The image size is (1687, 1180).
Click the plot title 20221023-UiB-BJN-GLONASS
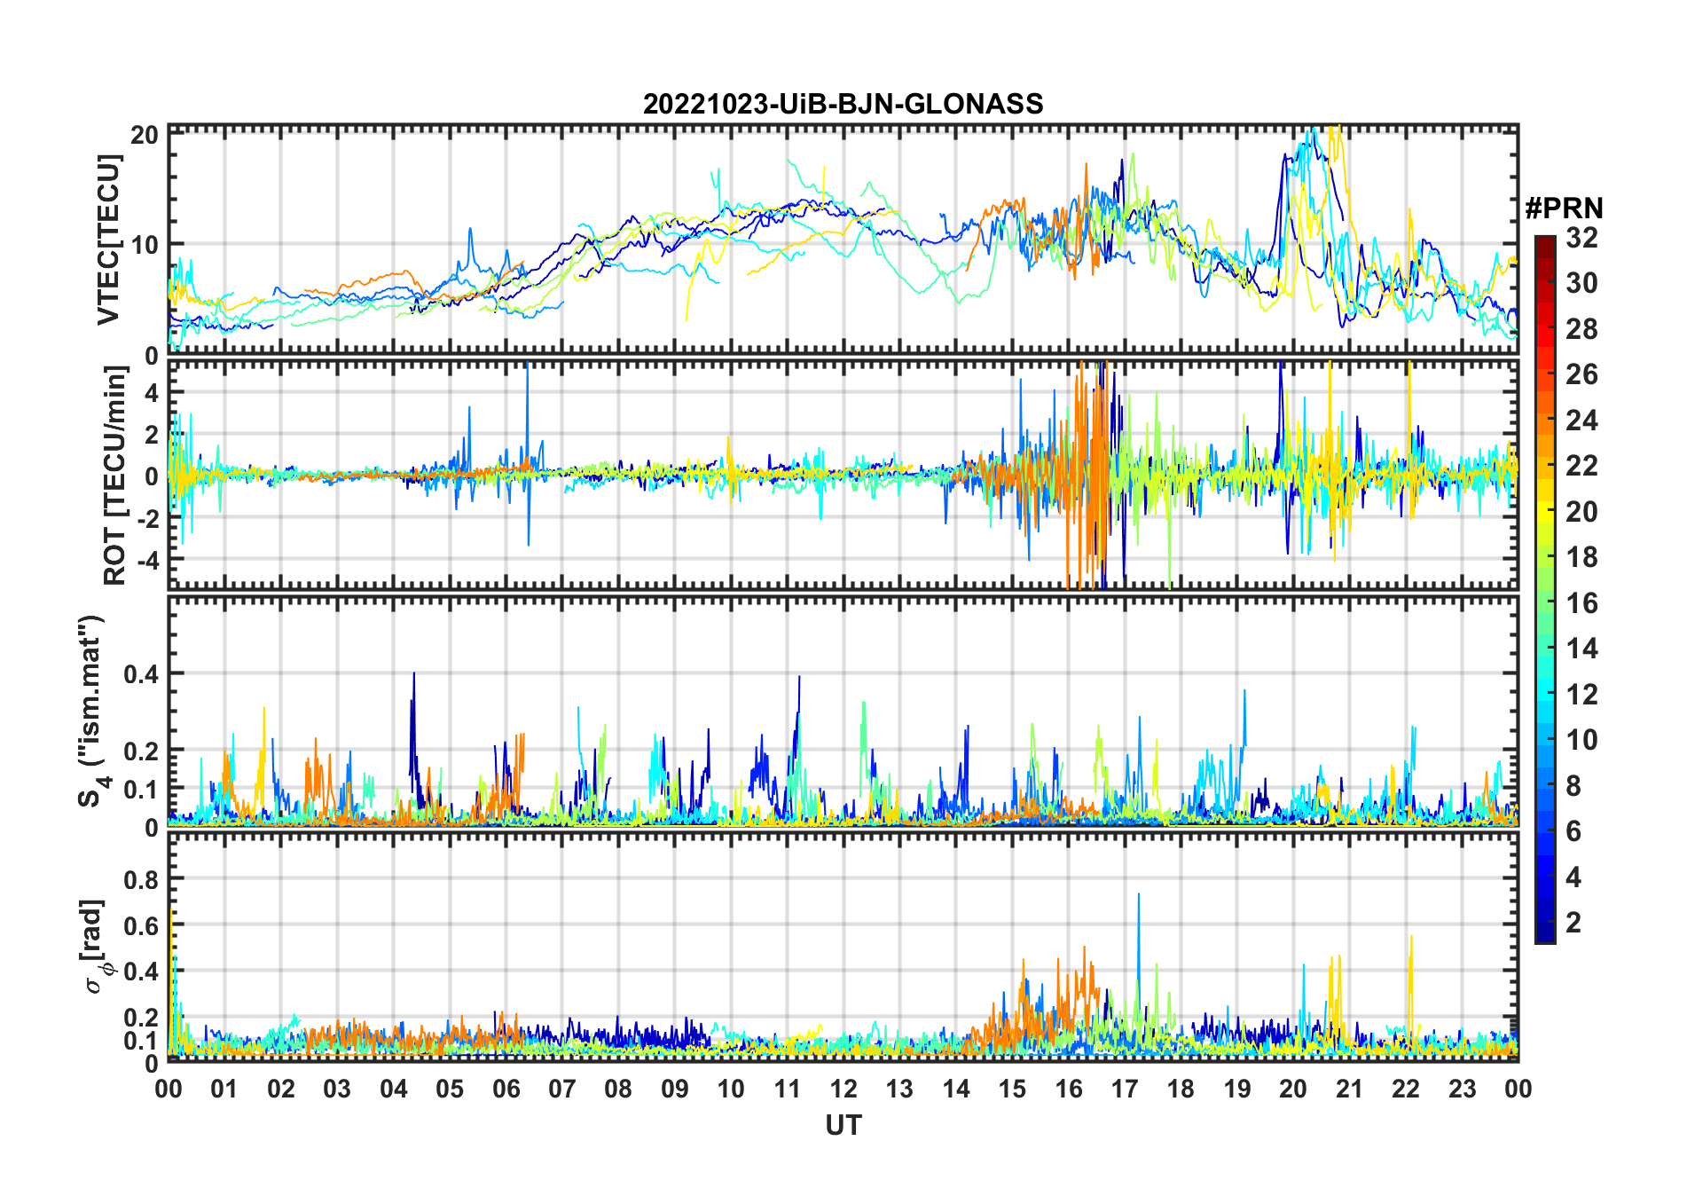point(843,105)
